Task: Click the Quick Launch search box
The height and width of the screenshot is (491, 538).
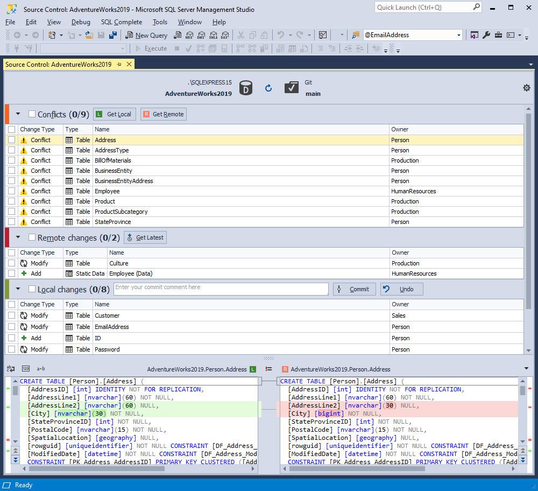Action: coord(428,7)
